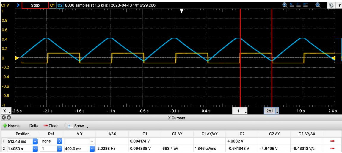Clear all X cursors

(x=51, y=126)
